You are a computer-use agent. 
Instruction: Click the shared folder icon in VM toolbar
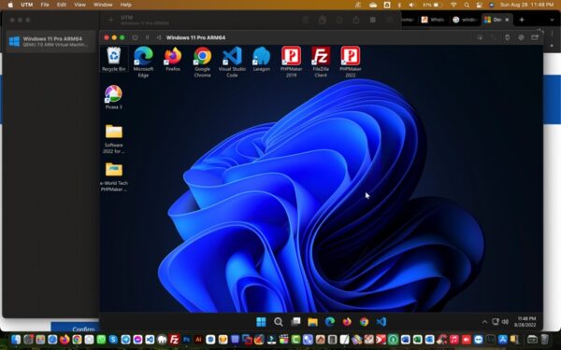535,37
